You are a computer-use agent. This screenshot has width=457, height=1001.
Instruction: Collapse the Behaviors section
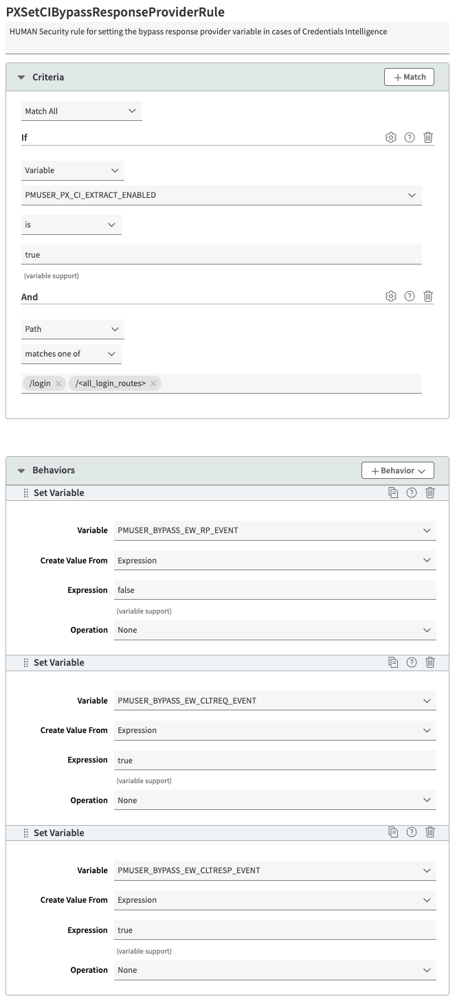(21, 471)
